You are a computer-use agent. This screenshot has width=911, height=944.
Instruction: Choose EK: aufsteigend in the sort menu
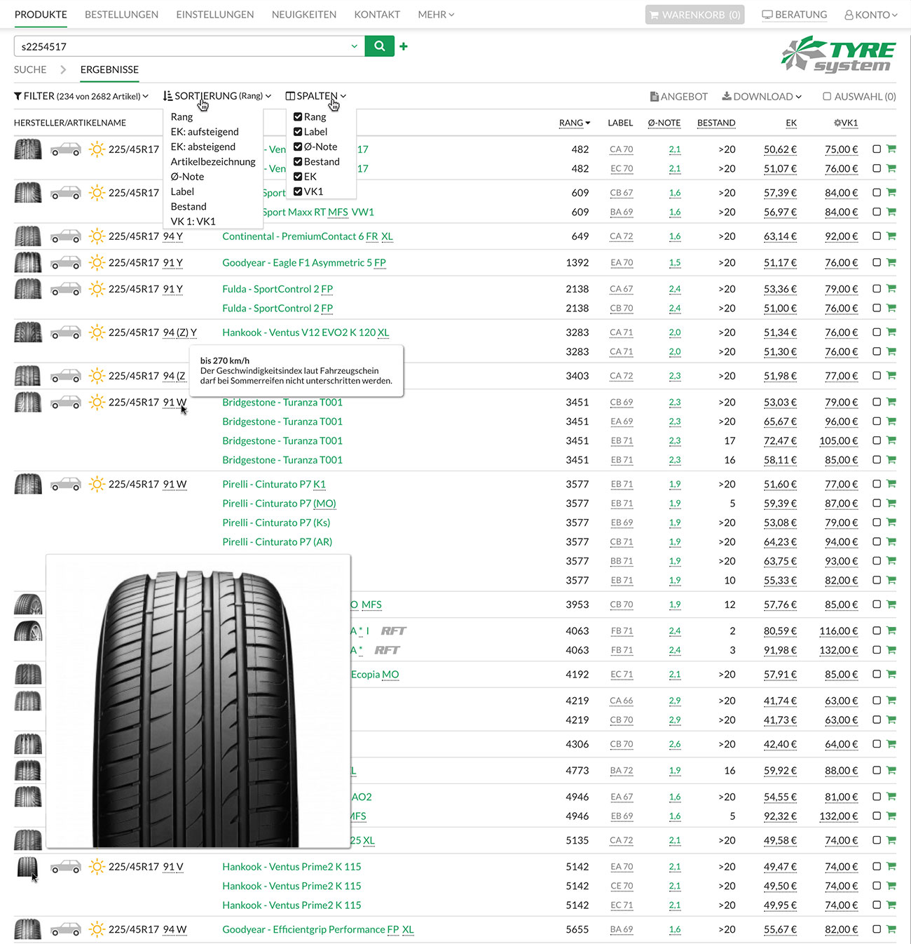click(204, 131)
